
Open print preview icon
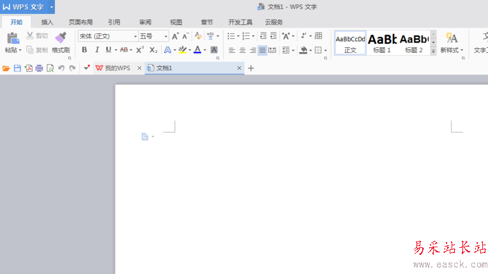click(50, 68)
